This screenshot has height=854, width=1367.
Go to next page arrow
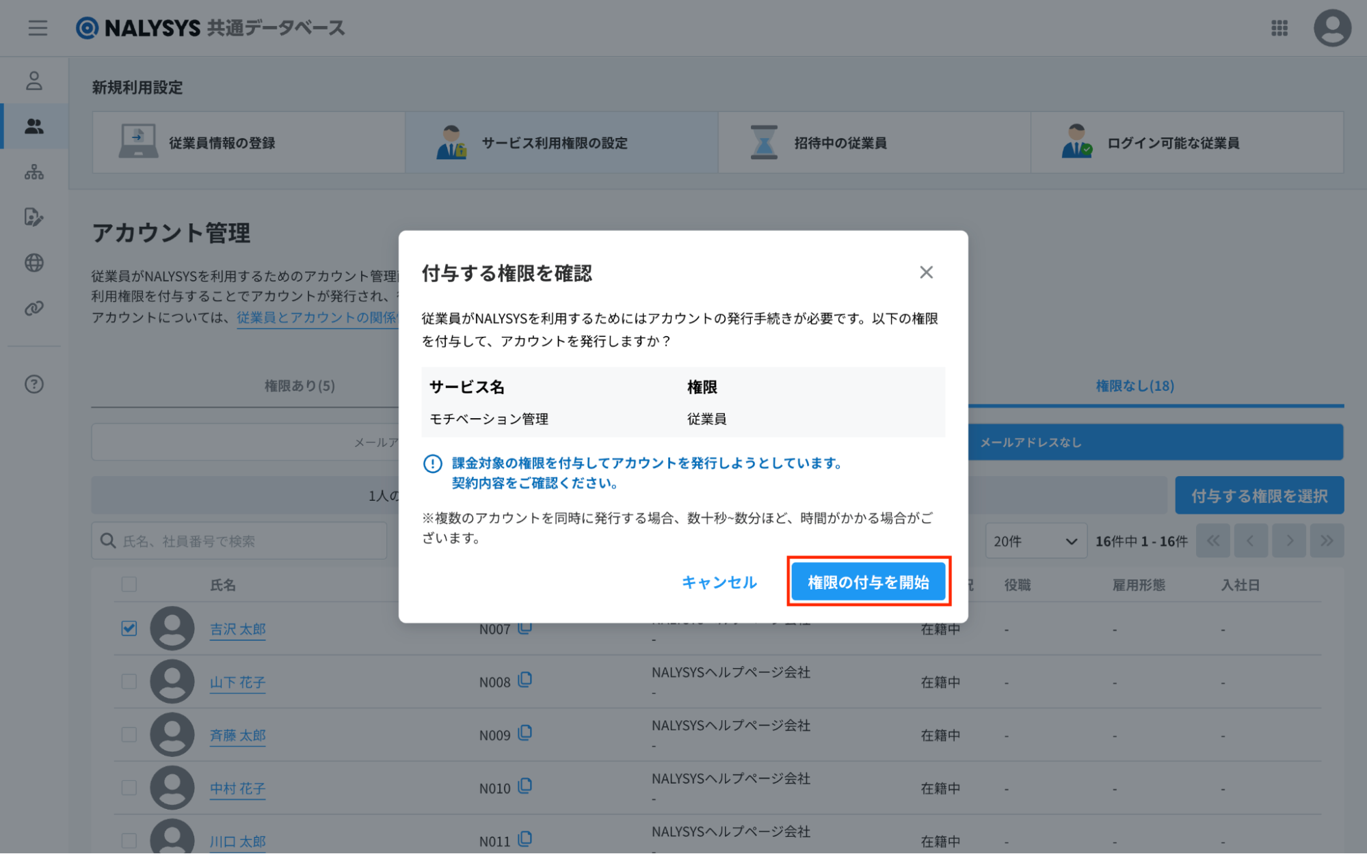coord(1289,541)
